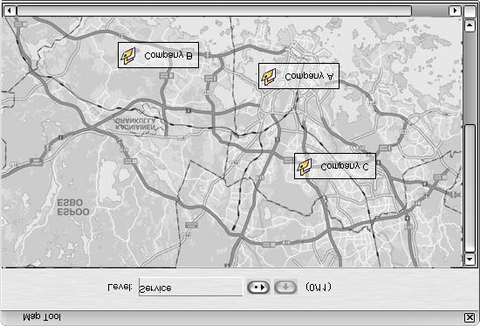Click the empty vertical scrollbar track
The image size is (480, 326).
470,78
